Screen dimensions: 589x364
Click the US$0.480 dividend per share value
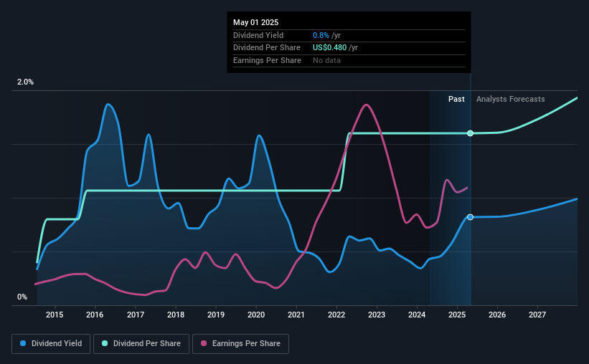(x=329, y=48)
